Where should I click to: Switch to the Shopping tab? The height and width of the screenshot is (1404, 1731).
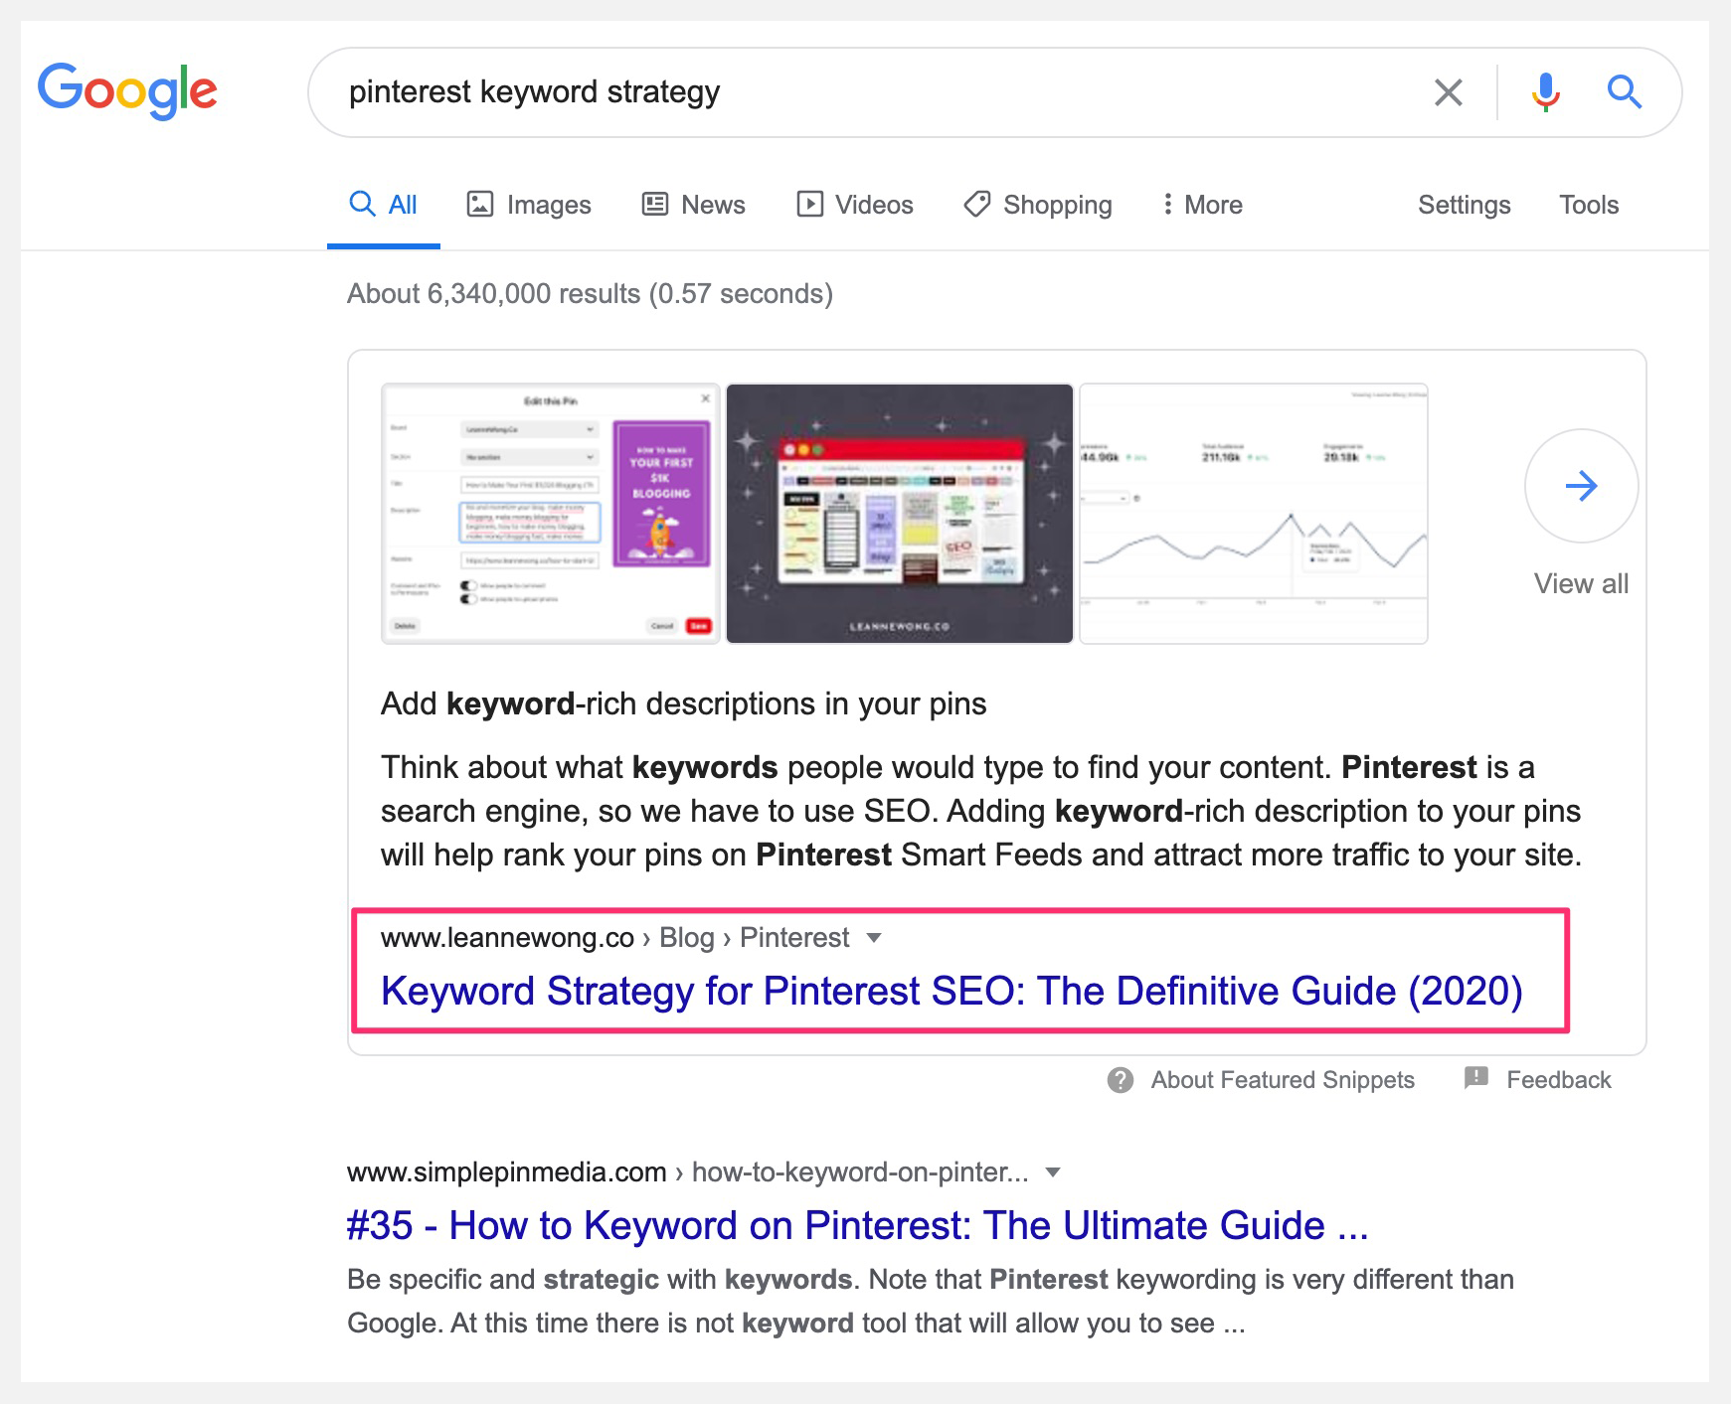pos(1038,205)
